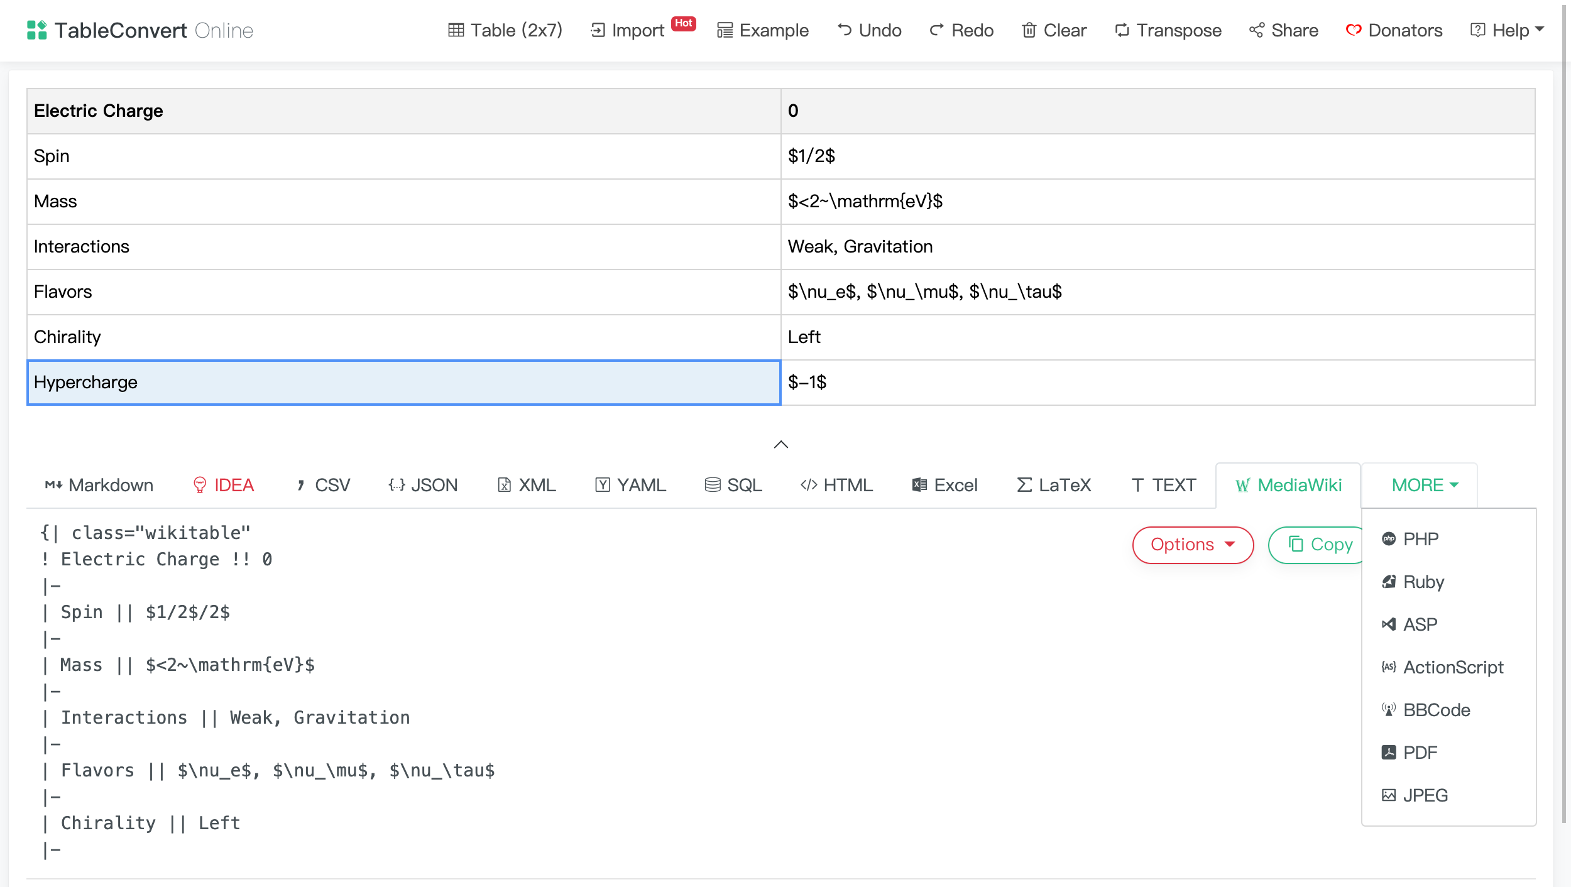
Task: Load an example table
Action: (x=762, y=30)
